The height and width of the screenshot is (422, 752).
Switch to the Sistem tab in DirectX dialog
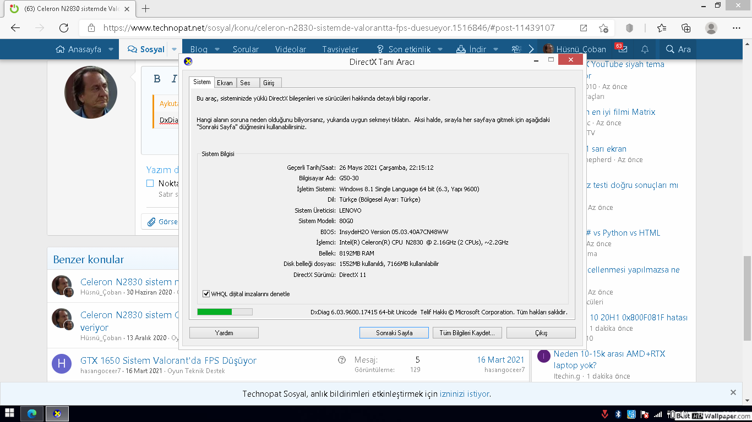point(201,82)
